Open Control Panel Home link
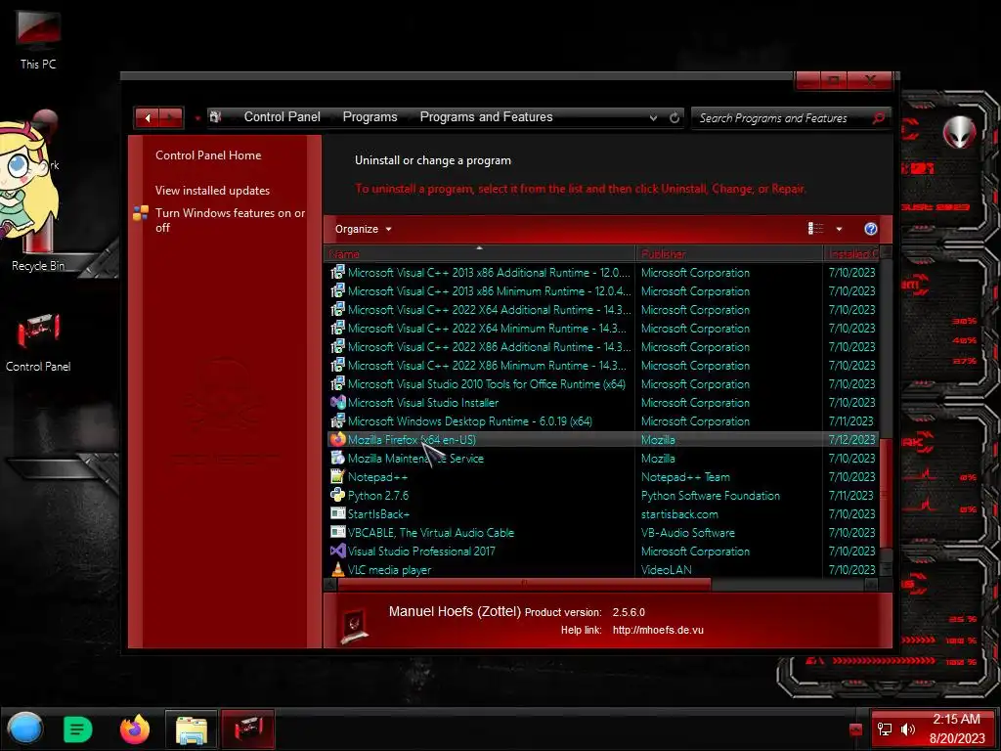Image resolution: width=1001 pixels, height=751 pixels. pyautogui.click(x=208, y=155)
